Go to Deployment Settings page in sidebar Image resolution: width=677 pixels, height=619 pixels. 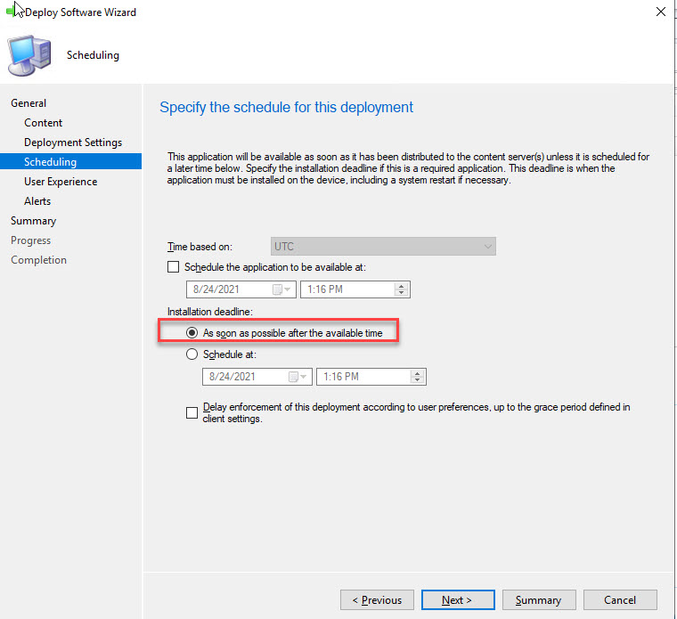[x=73, y=143]
